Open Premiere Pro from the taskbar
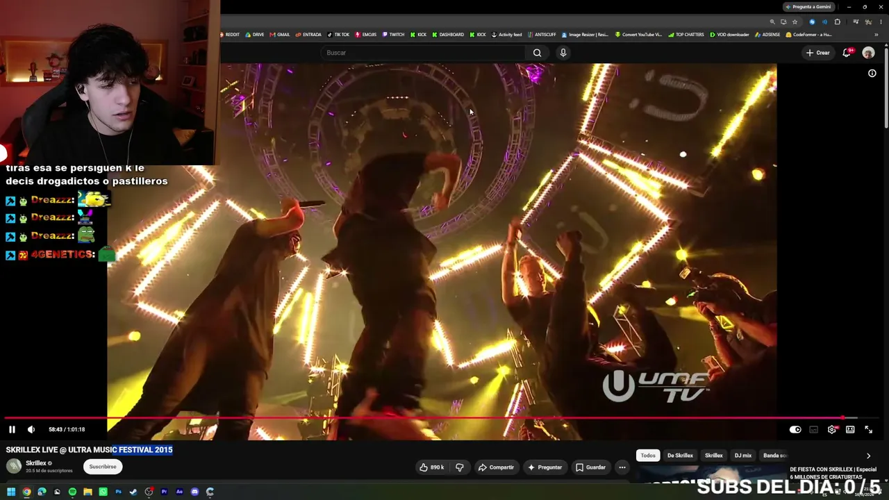 point(164,492)
